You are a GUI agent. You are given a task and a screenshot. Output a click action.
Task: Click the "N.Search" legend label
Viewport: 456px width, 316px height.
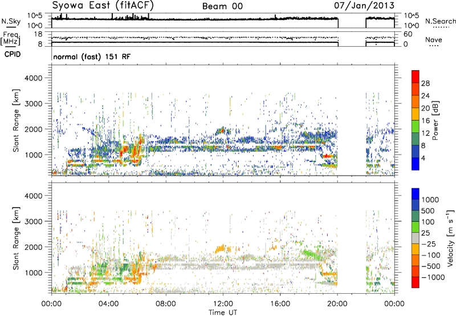[440, 21]
